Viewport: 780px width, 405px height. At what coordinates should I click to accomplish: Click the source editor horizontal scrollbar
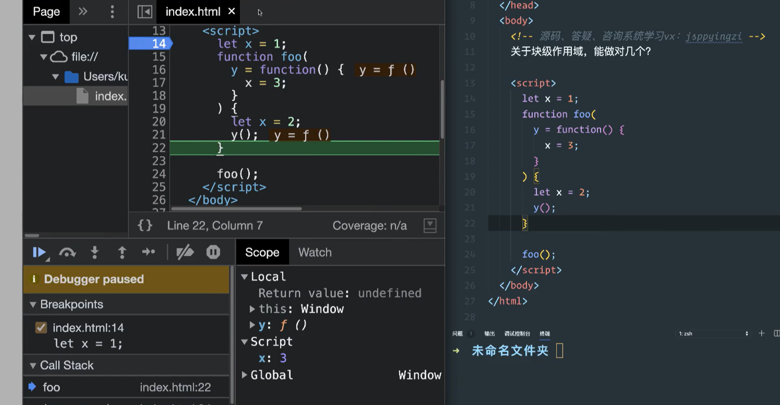(236, 209)
